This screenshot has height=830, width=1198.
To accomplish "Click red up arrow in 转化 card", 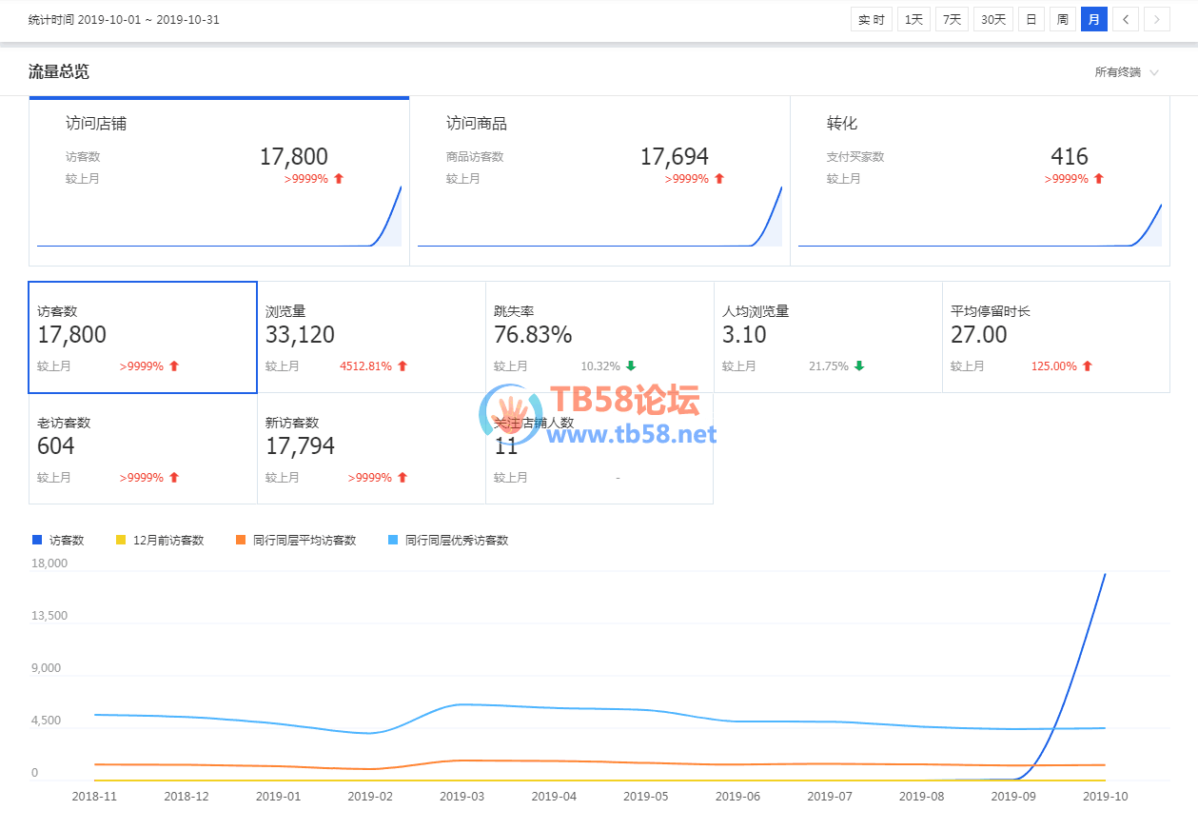I will pos(1099,179).
